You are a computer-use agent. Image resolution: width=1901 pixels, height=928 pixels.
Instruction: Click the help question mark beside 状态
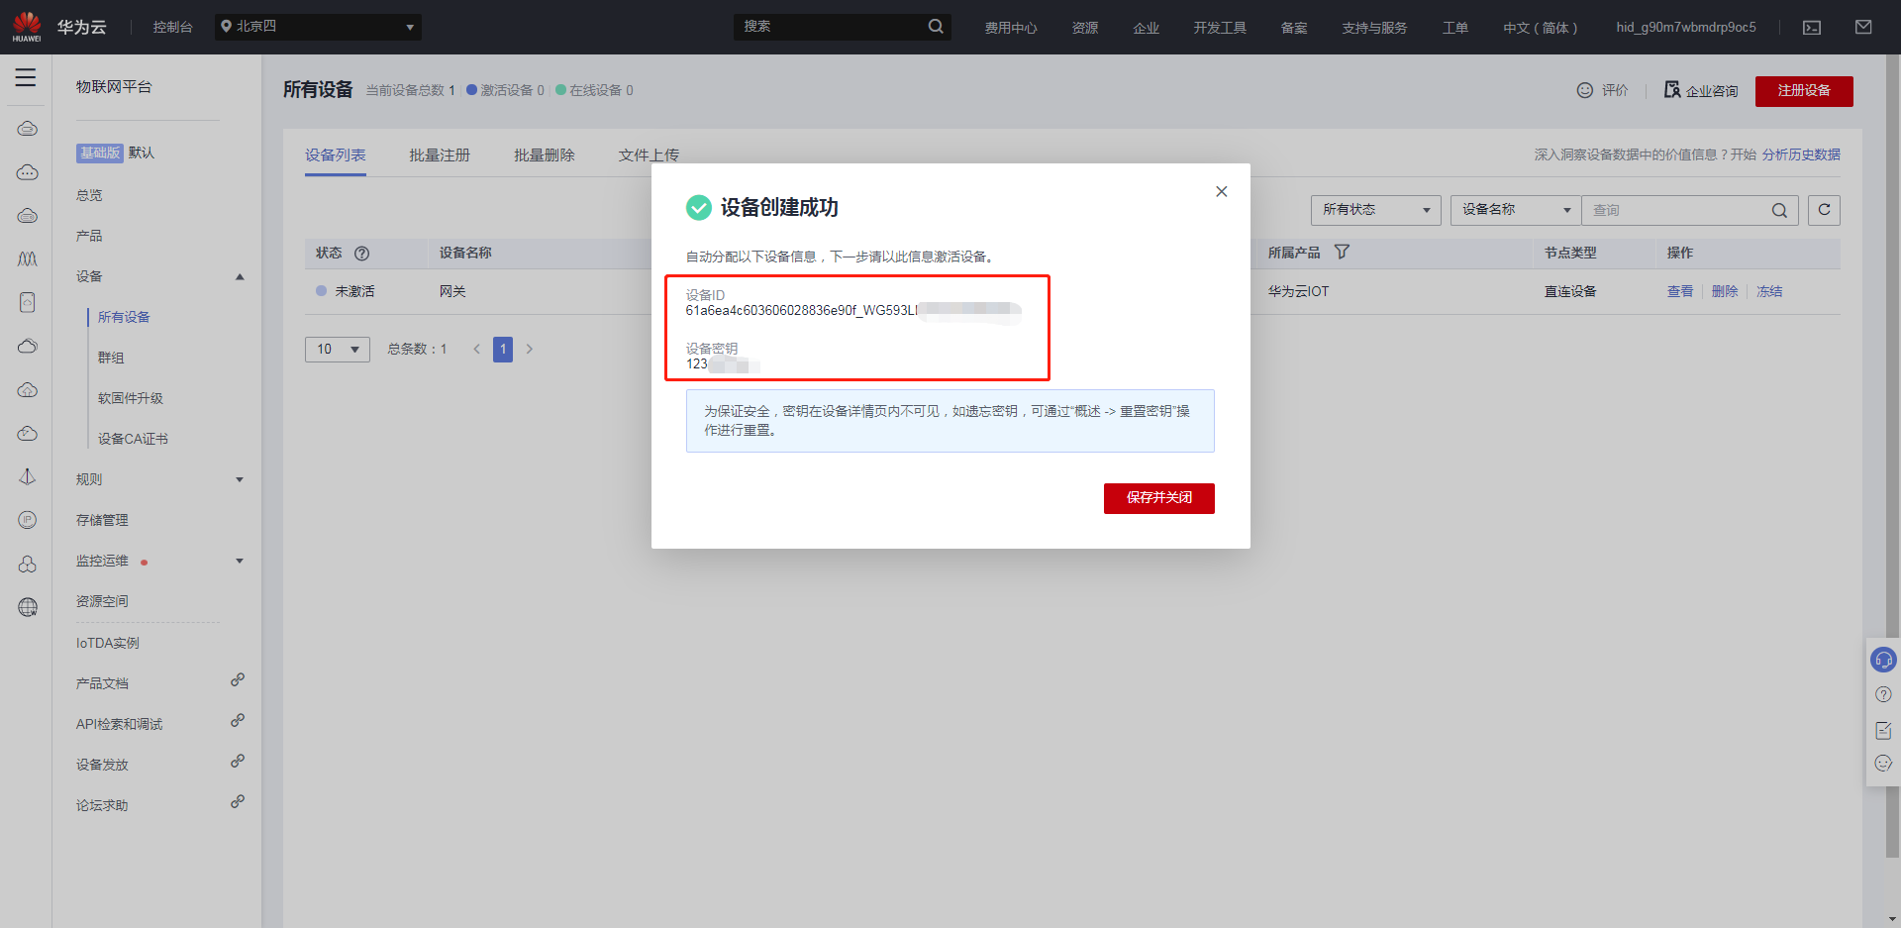click(361, 254)
